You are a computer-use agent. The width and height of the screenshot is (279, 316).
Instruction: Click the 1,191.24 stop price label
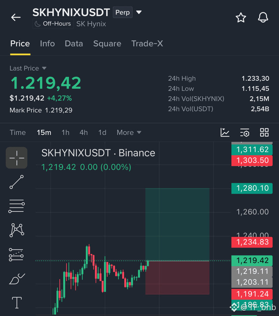[252, 294]
